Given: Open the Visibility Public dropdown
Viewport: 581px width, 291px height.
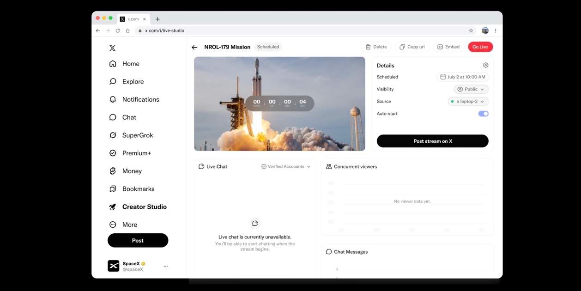Looking at the screenshot, I should point(471,89).
